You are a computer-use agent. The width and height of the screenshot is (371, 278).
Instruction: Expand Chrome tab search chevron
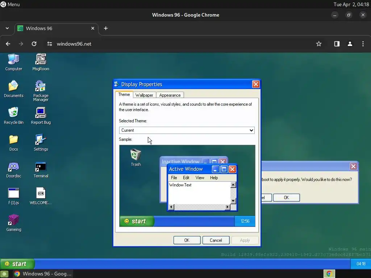point(7,28)
